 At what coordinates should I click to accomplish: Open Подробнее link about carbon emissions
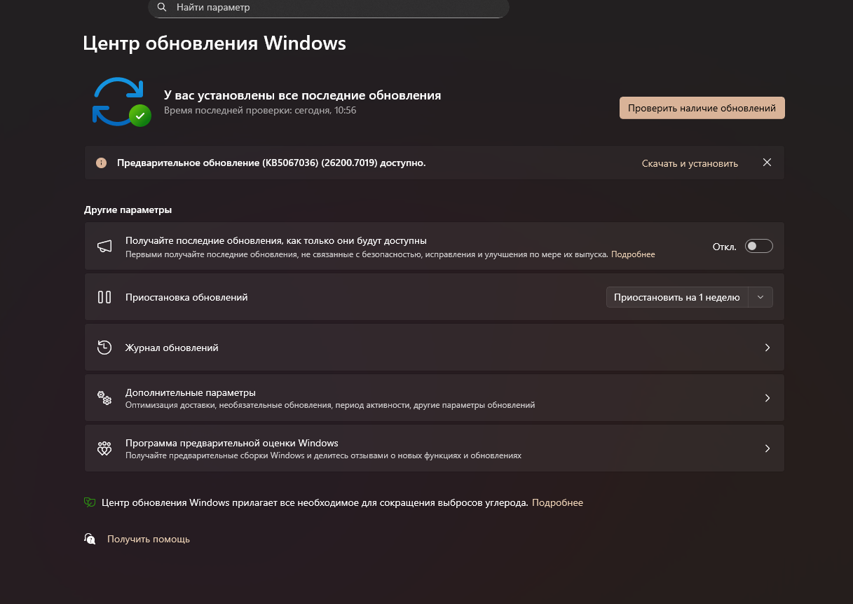(557, 502)
